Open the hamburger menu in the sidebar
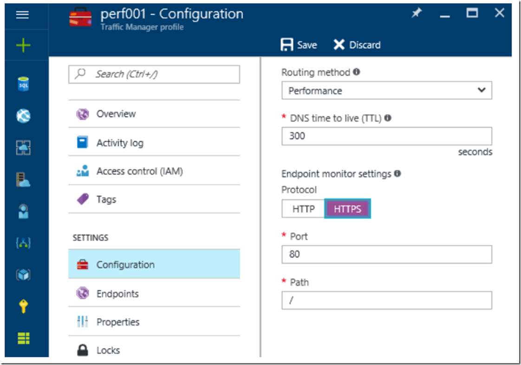 pyautogui.click(x=22, y=14)
